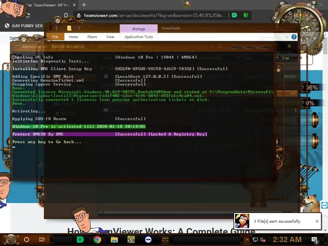
Task: Switch to the Share ribbon tab
Action: pyautogui.click(x=92, y=37)
